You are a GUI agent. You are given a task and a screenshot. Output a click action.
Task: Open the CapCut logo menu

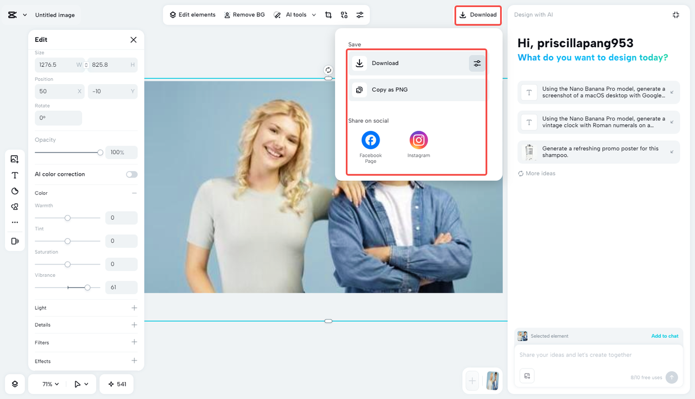coord(17,15)
